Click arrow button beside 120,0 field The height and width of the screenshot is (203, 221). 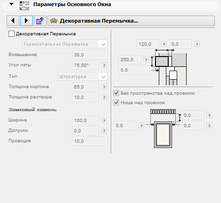[164, 44]
